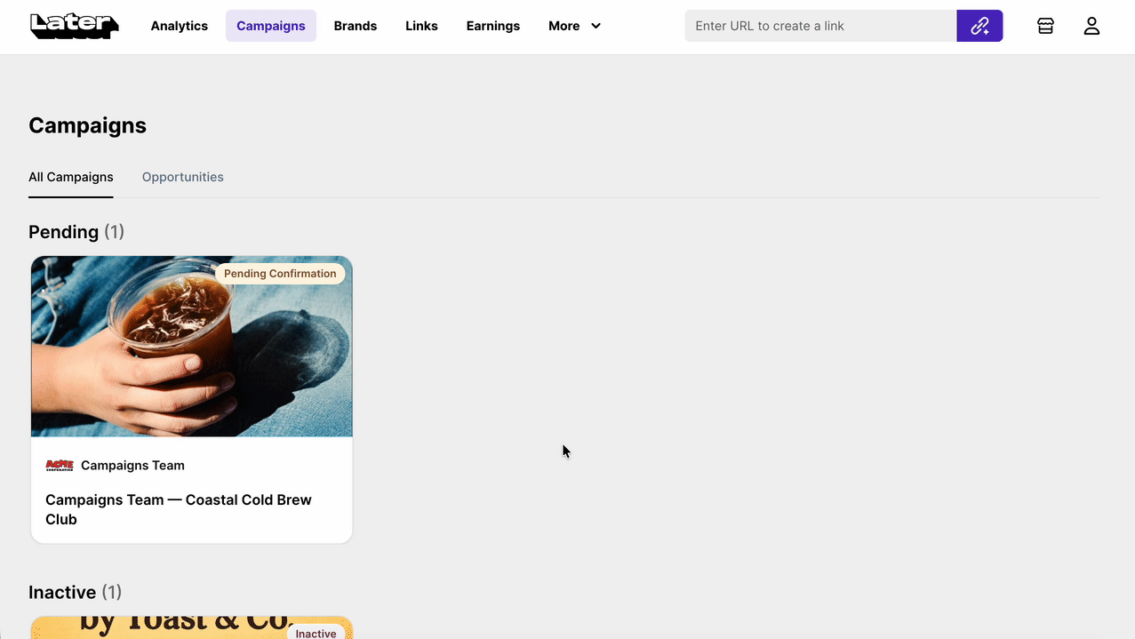Open the Toast & Co inactive campaign card
The width and height of the screenshot is (1135, 639).
(x=192, y=627)
